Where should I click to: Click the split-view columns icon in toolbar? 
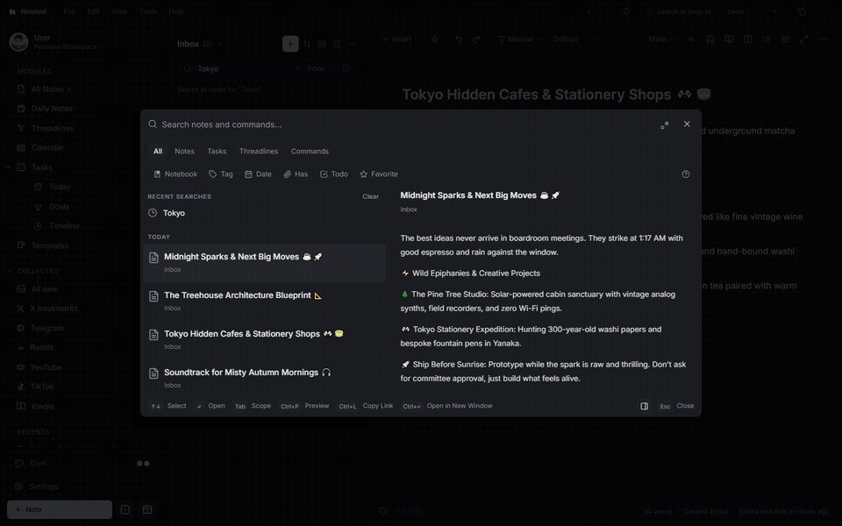point(747,39)
